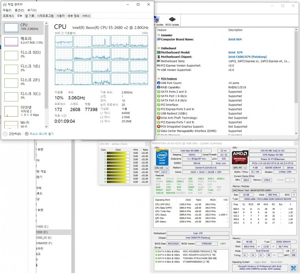This screenshot has width=300, height=274.
Task: Click the Motherboard folder heading in feature list
Action: coord(169,48)
